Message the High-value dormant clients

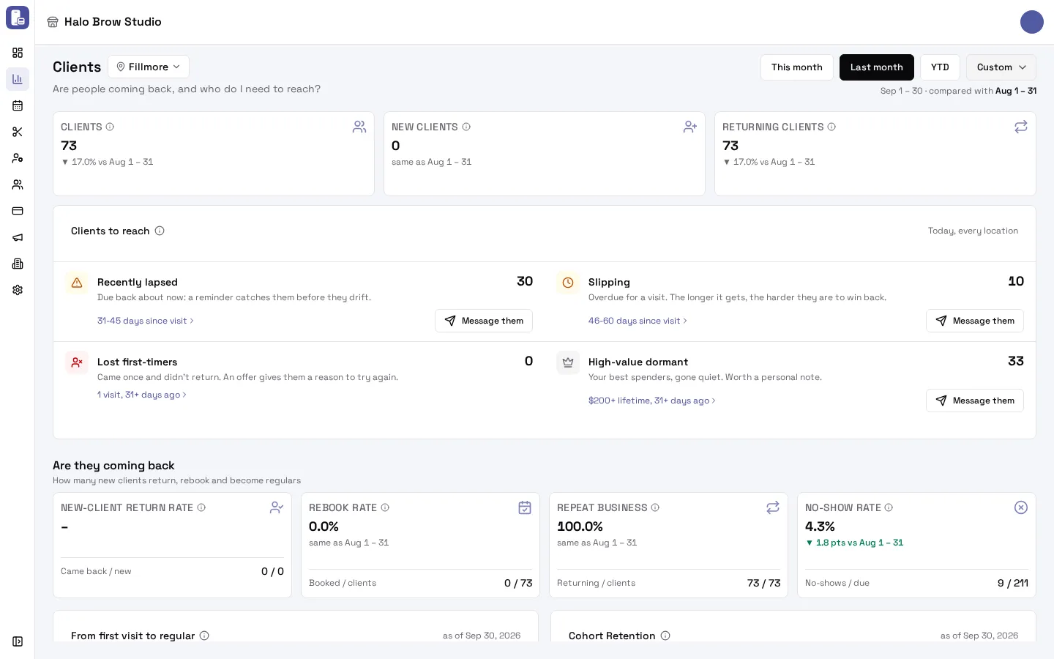pos(975,401)
